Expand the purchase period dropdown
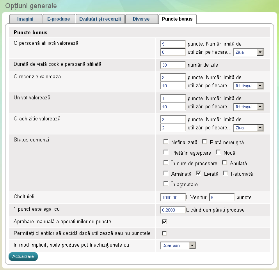 [x=248, y=128]
